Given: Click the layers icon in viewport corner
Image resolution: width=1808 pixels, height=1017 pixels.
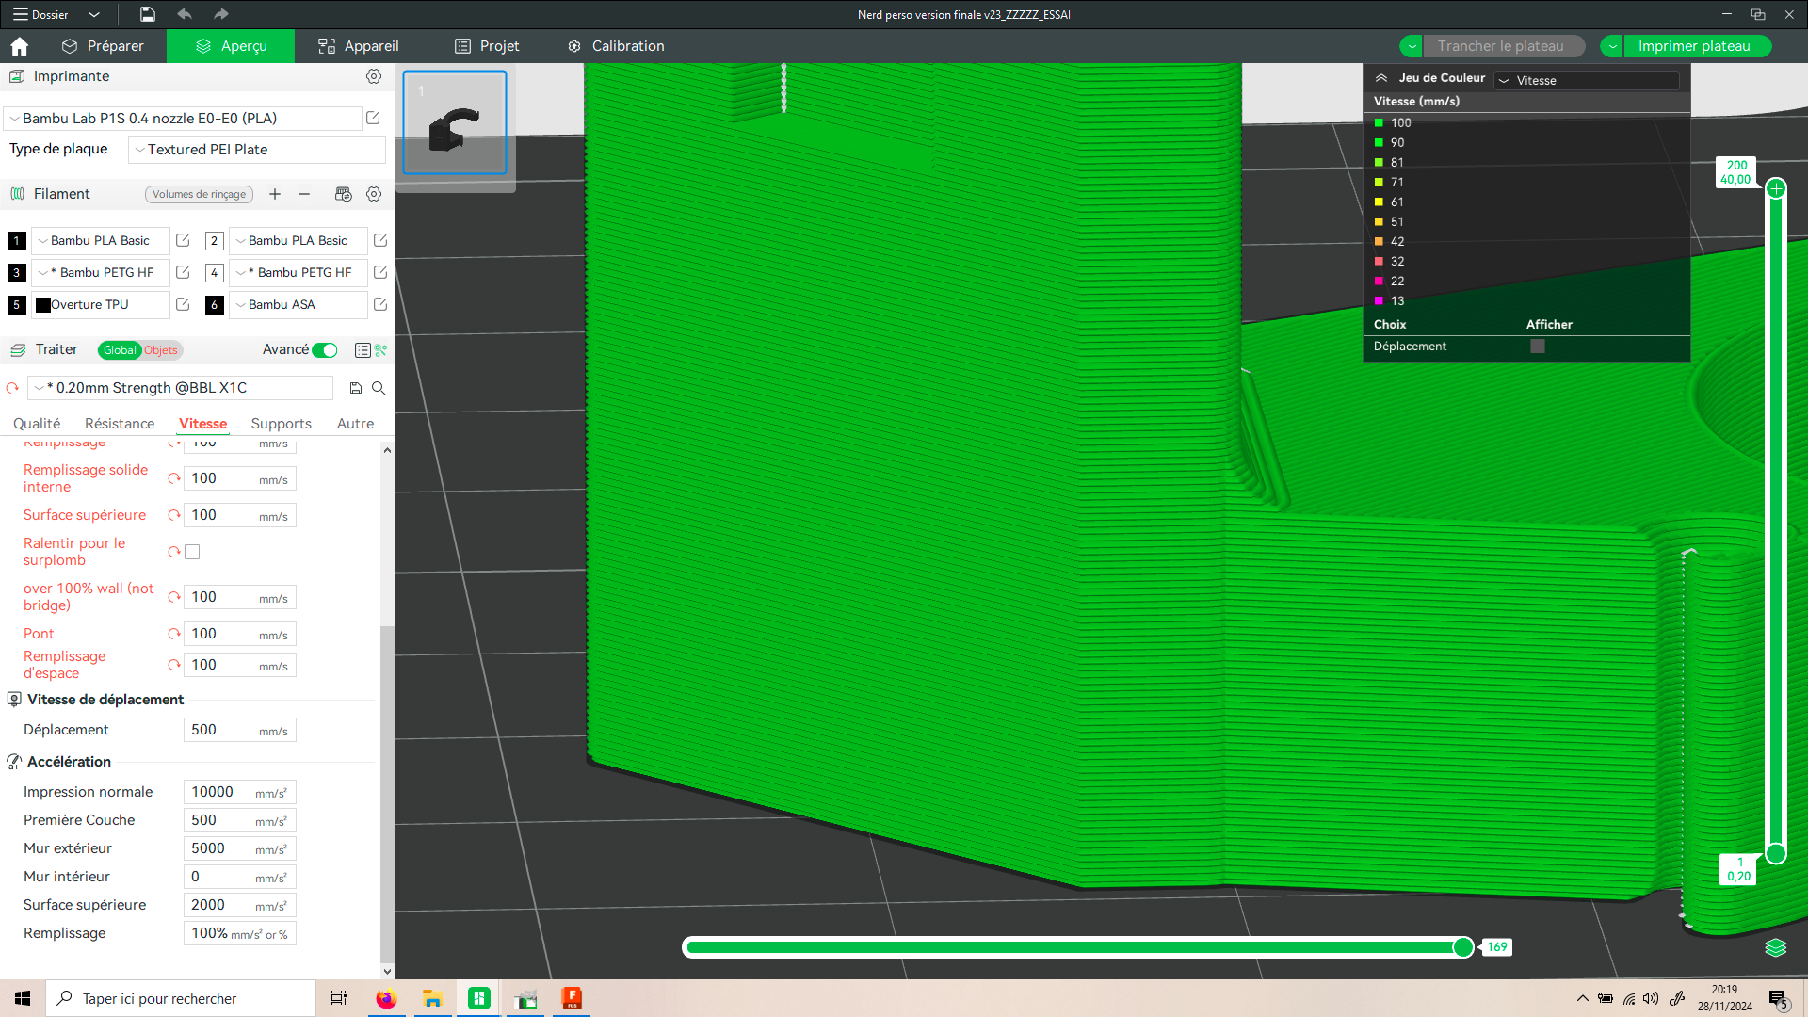Looking at the screenshot, I should click(1775, 947).
